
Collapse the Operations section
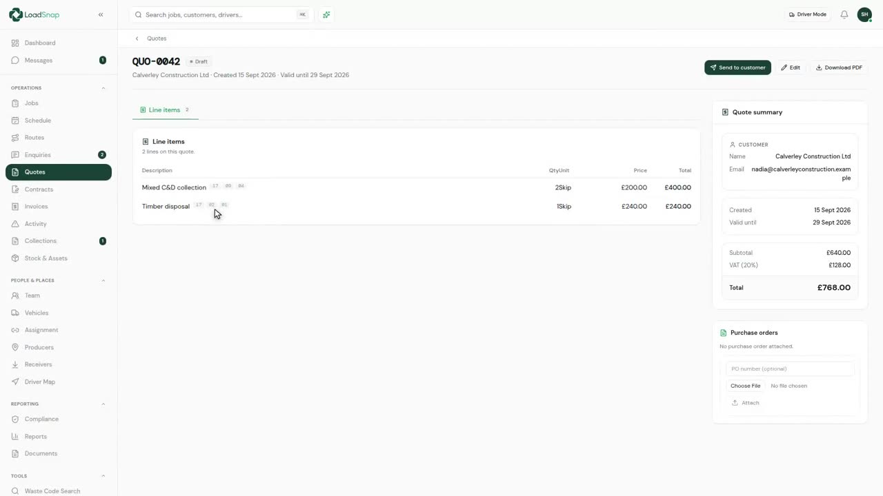[x=103, y=88]
